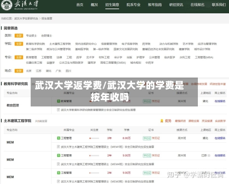The image size is (229, 184).
Task: Filter 学院 by 健康学院
Action: coord(184,49)
